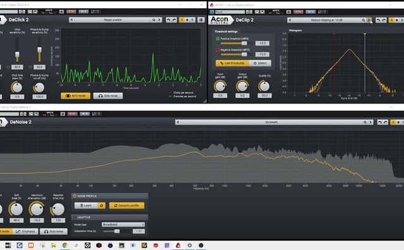
Task: Go to next DeClip preset arrow
Action: coord(369,20)
